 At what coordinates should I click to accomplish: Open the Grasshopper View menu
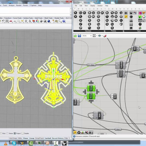click(x=86, y=5)
